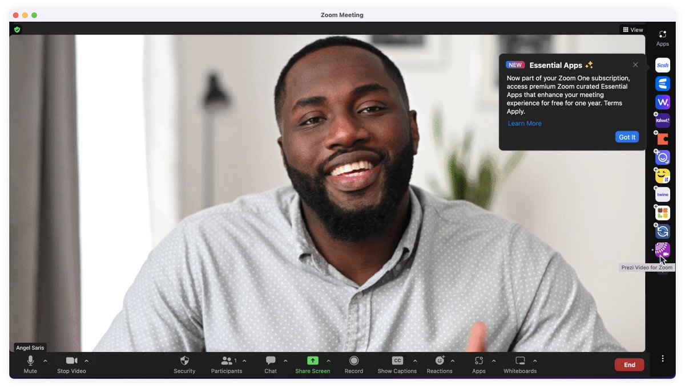The image size is (685, 388).
Task: Add the blue circular-arrows sync app
Action: (662, 231)
